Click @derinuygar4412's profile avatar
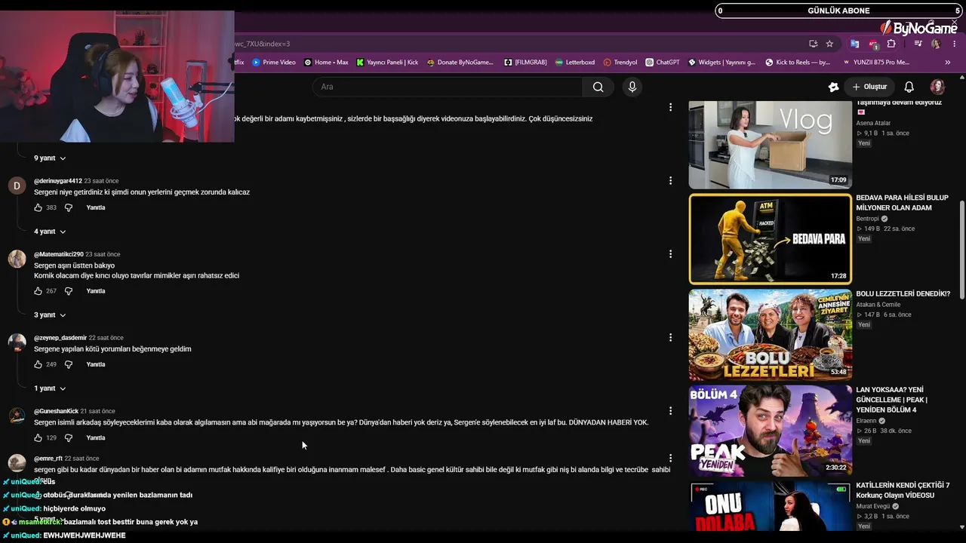The image size is (966, 543). click(x=17, y=186)
